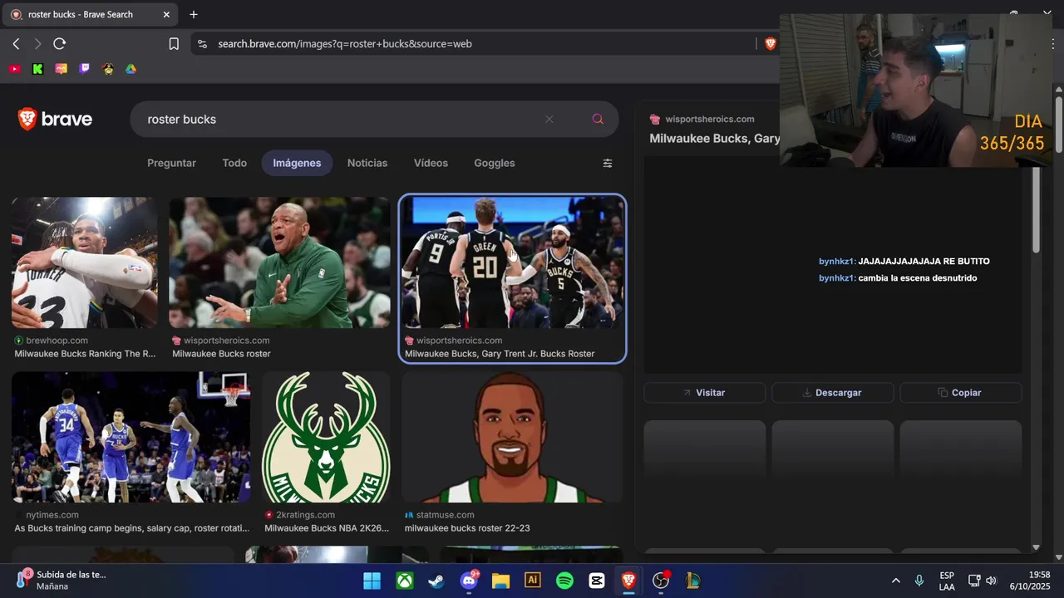Image resolution: width=1064 pixels, height=598 pixels.
Task: Switch to Goggles tab
Action: tap(495, 164)
